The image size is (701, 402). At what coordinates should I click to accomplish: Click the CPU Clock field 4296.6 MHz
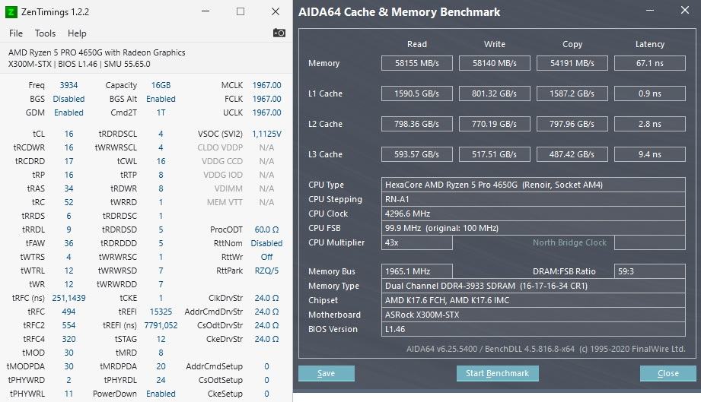pos(534,214)
